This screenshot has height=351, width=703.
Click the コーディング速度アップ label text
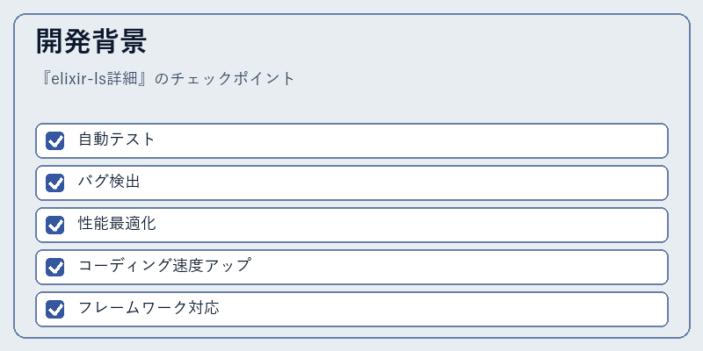click(164, 266)
